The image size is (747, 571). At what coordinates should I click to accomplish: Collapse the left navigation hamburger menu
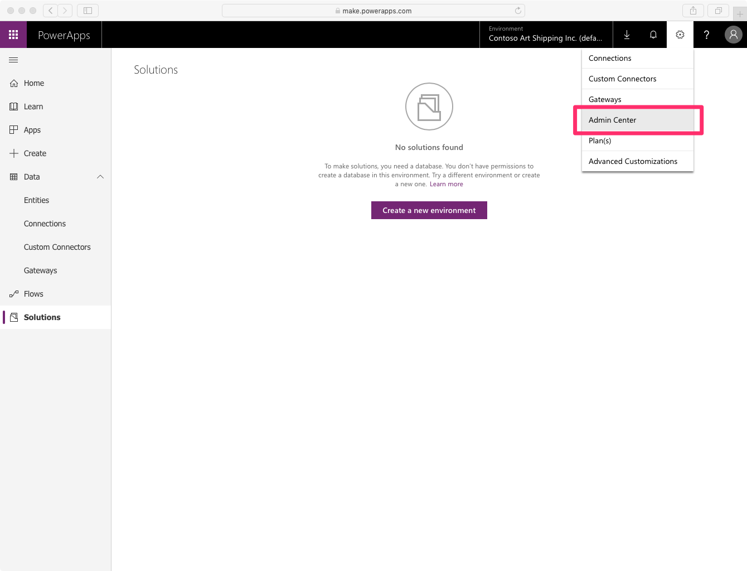(13, 60)
